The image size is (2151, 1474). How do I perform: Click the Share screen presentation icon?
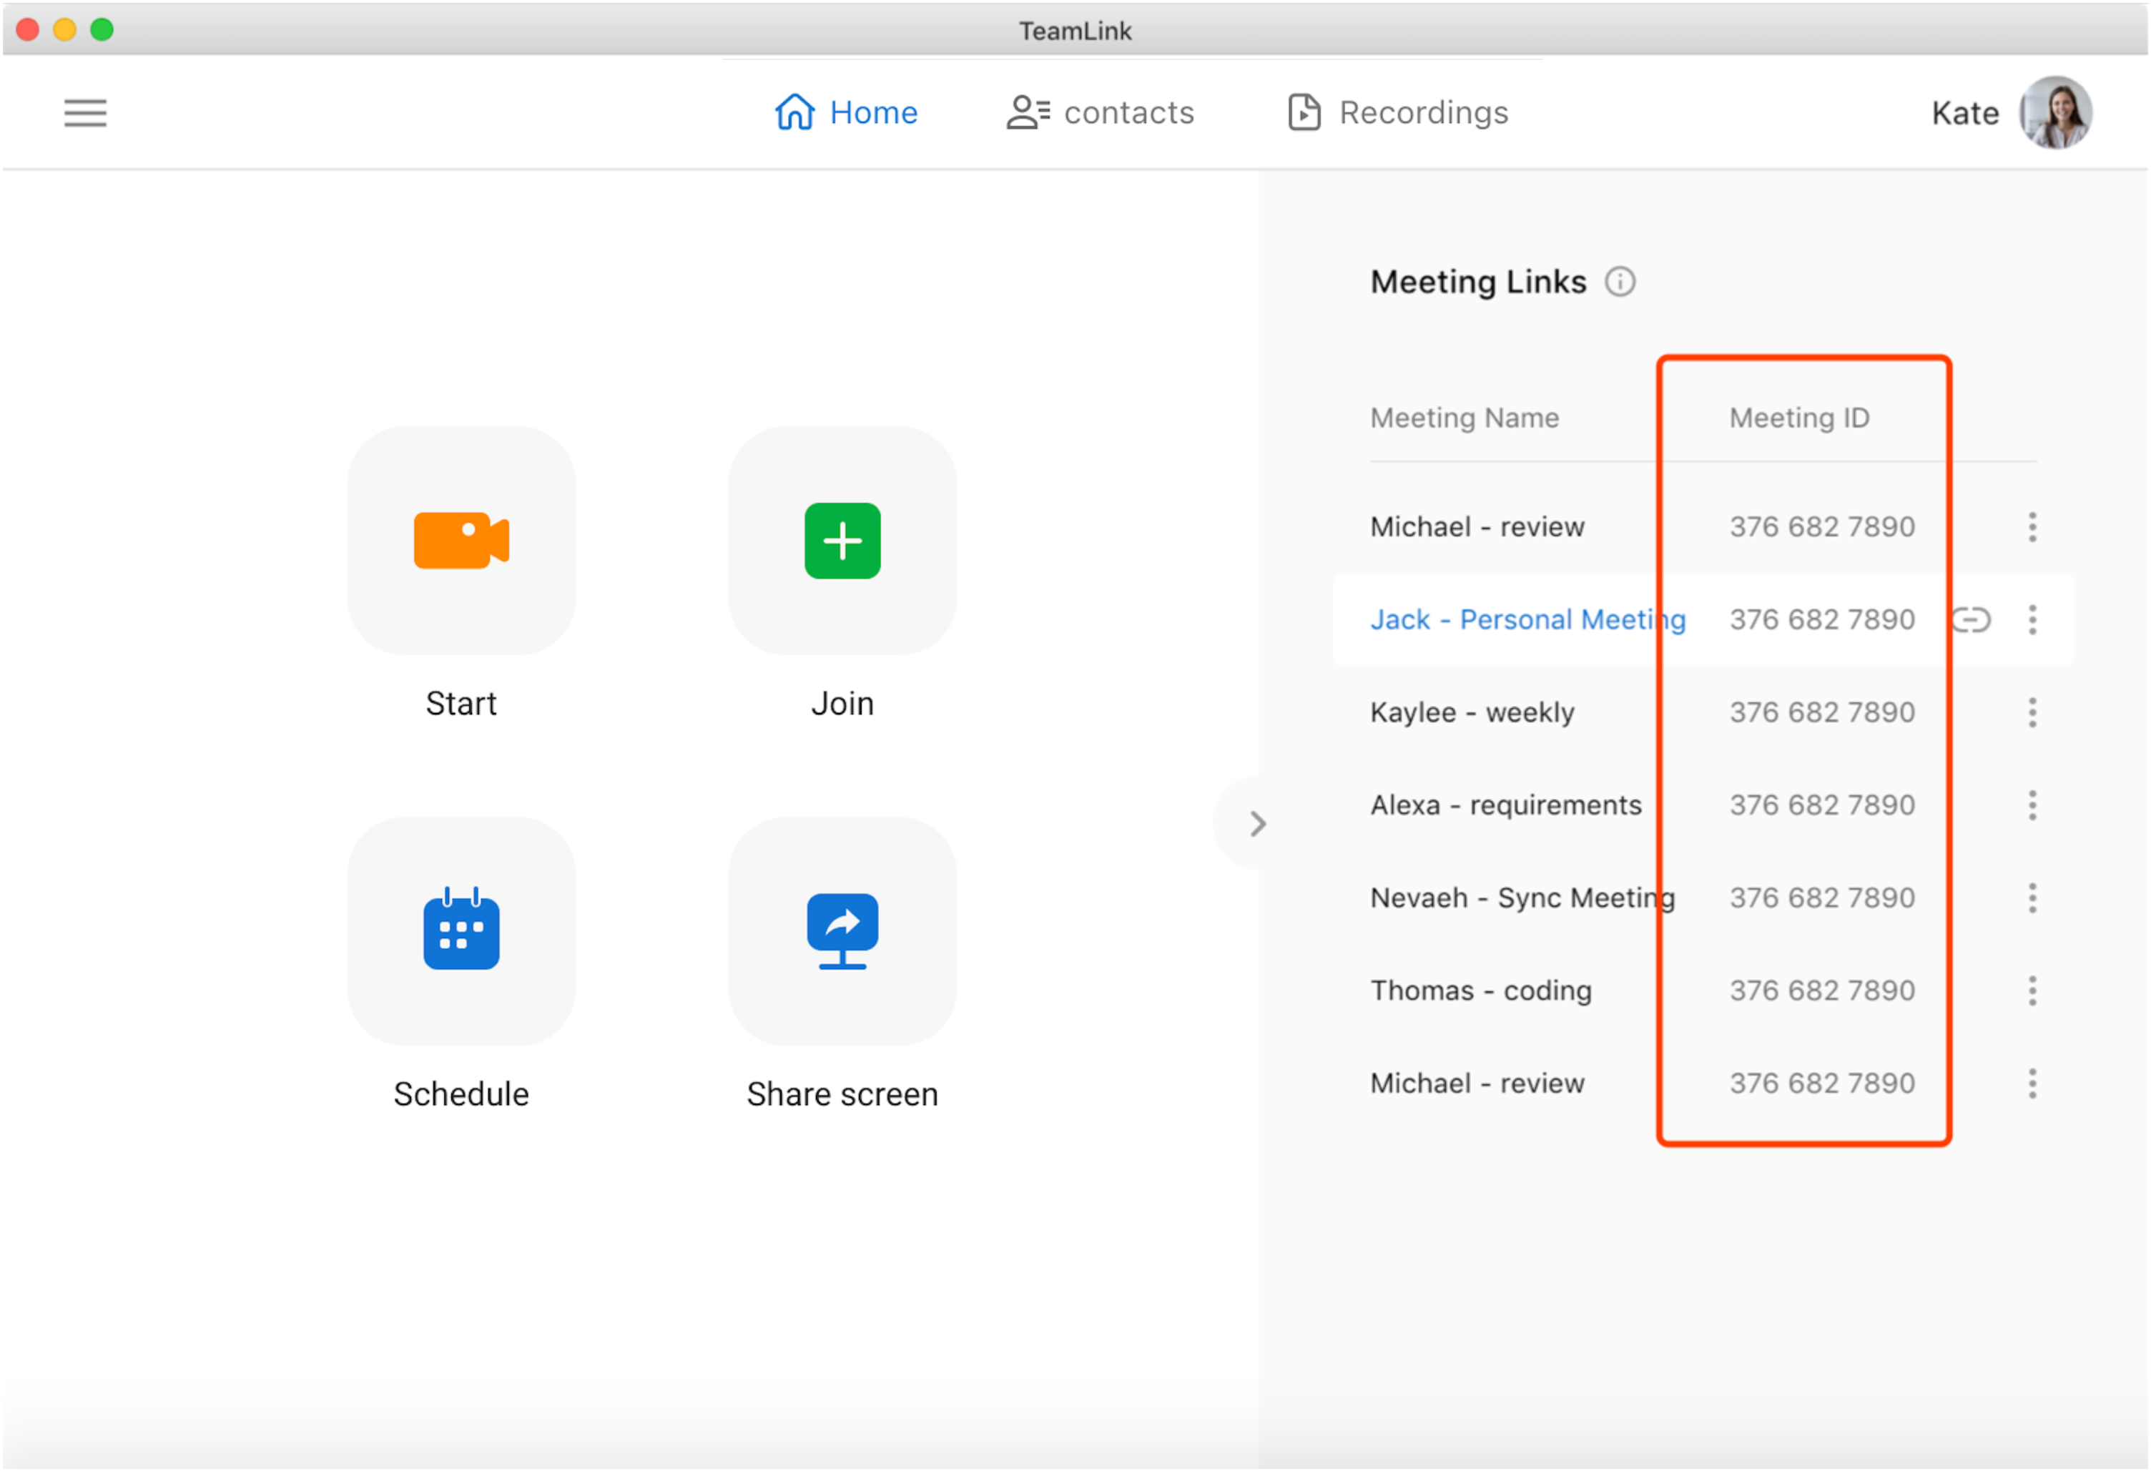point(842,930)
